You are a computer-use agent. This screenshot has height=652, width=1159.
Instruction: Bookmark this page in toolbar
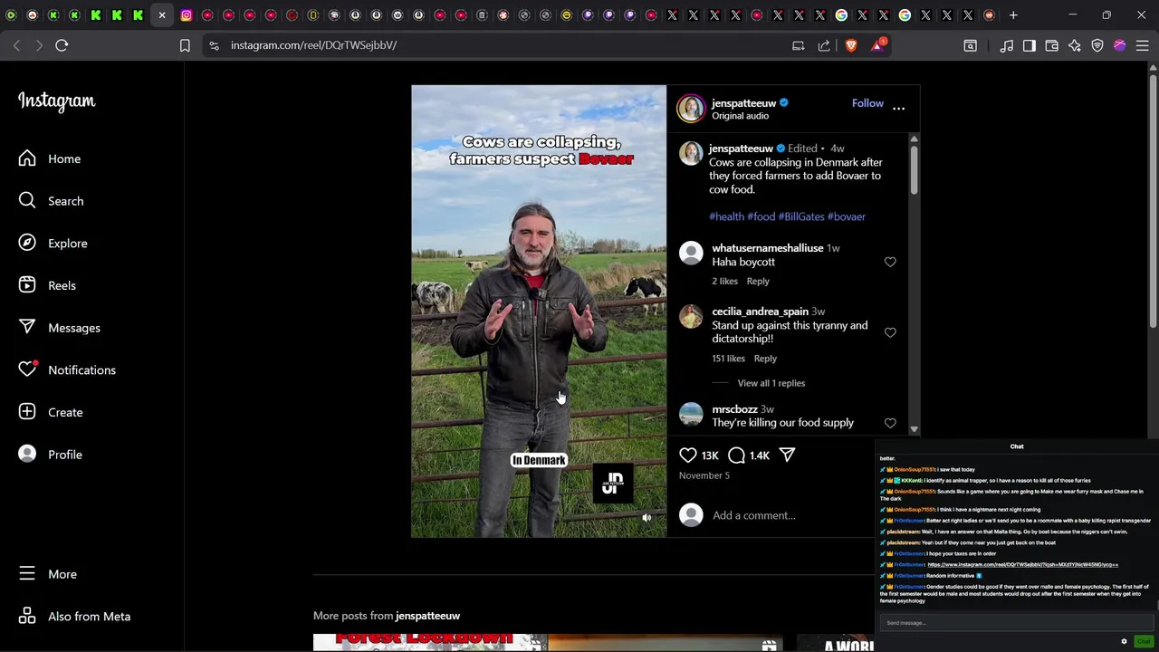(x=185, y=45)
